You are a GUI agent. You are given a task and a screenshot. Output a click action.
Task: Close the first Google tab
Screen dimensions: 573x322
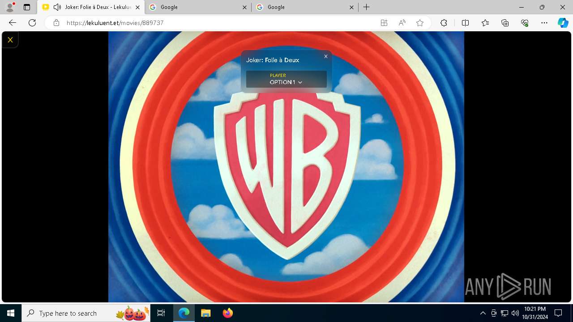tap(244, 7)
